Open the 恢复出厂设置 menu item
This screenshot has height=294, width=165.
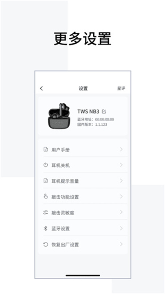(83, 244)
